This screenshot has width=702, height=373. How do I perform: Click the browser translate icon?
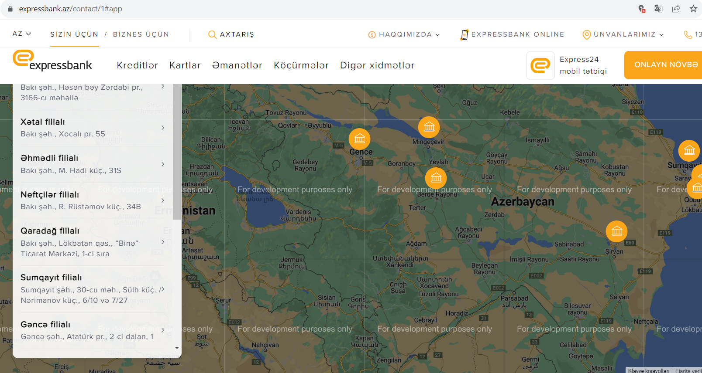tap(658, 9)
